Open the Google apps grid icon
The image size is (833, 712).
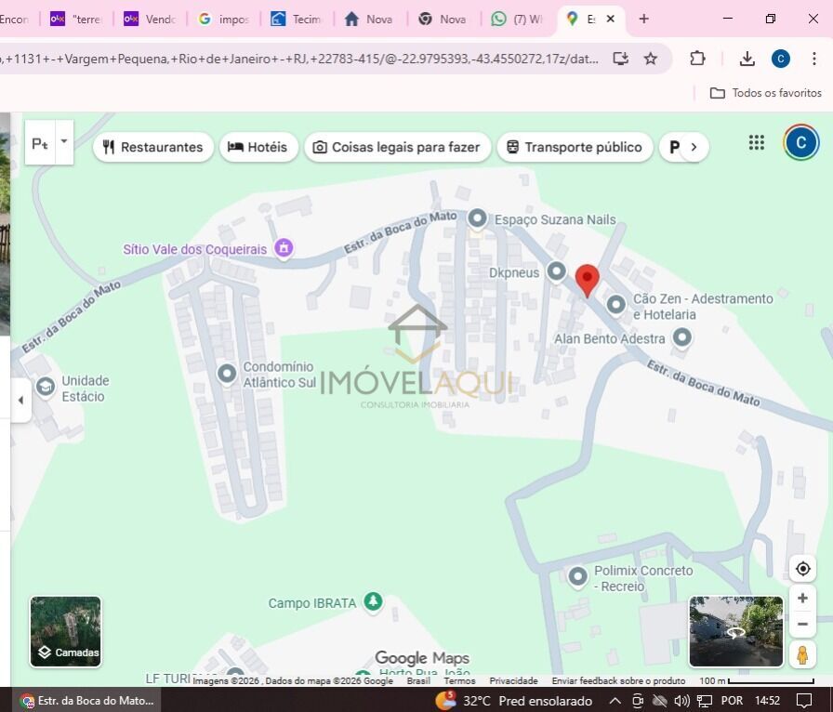coord(757,143)
